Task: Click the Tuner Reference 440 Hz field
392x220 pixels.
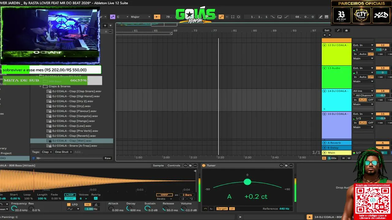Action: [x=284, y=209]
